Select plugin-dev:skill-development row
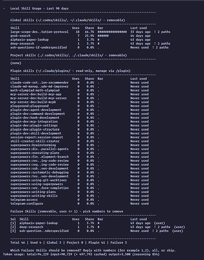The height and width of the screenshot is (260, 204). (79, 133)
